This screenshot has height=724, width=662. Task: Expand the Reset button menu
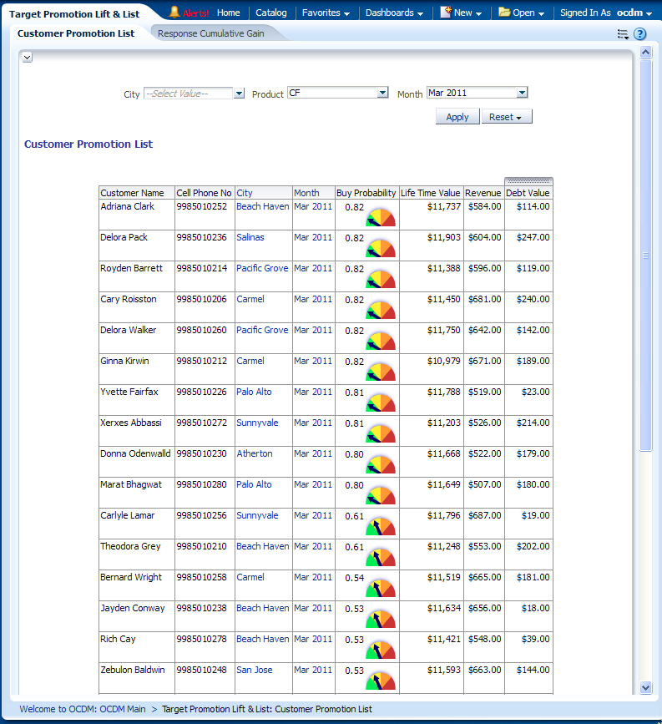(507, 117)
